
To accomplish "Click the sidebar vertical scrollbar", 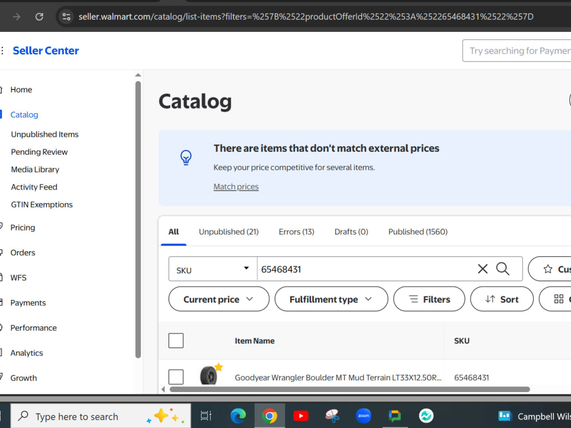I will click(x=138, y=220).
